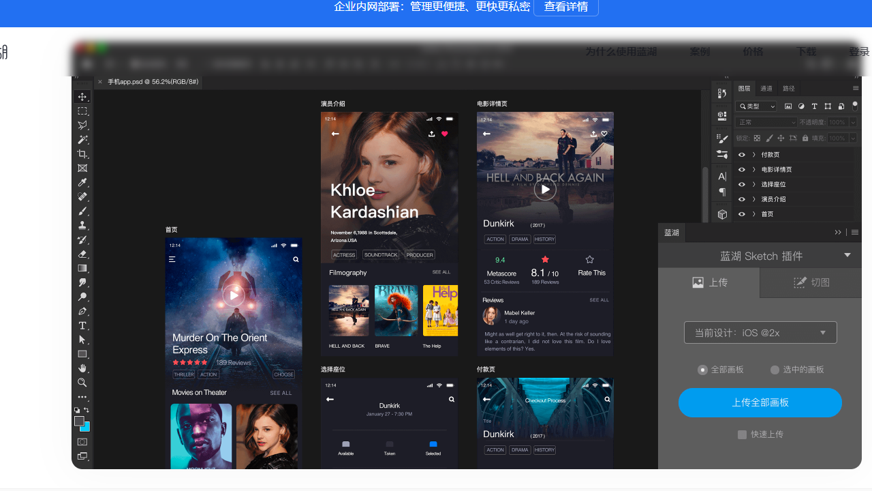Image resolution: width=872 pixels, height=491 pixels.
Task: Select the Eraser tool
Action: pyautogui.click(x=82, y=254)
